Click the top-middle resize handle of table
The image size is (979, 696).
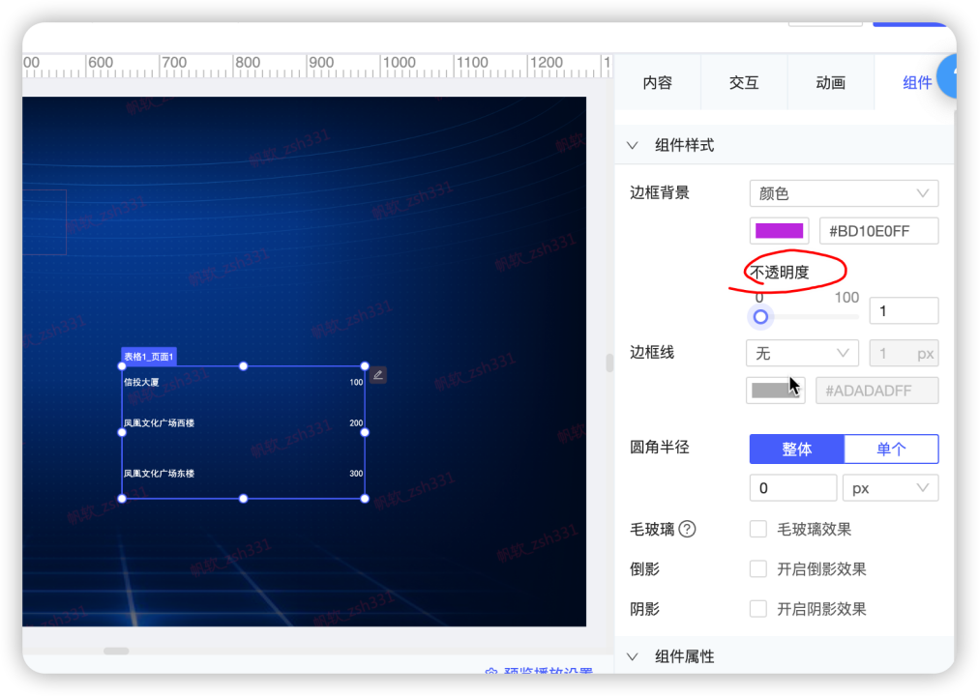tap(244, 366)
